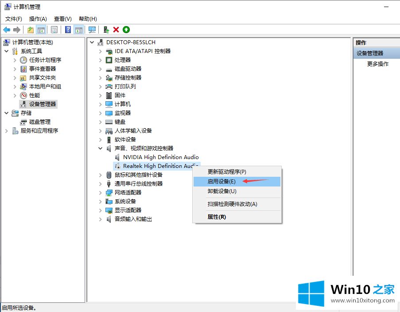Click the NVIDIA High Definition Audio device

tap(161, 157)
